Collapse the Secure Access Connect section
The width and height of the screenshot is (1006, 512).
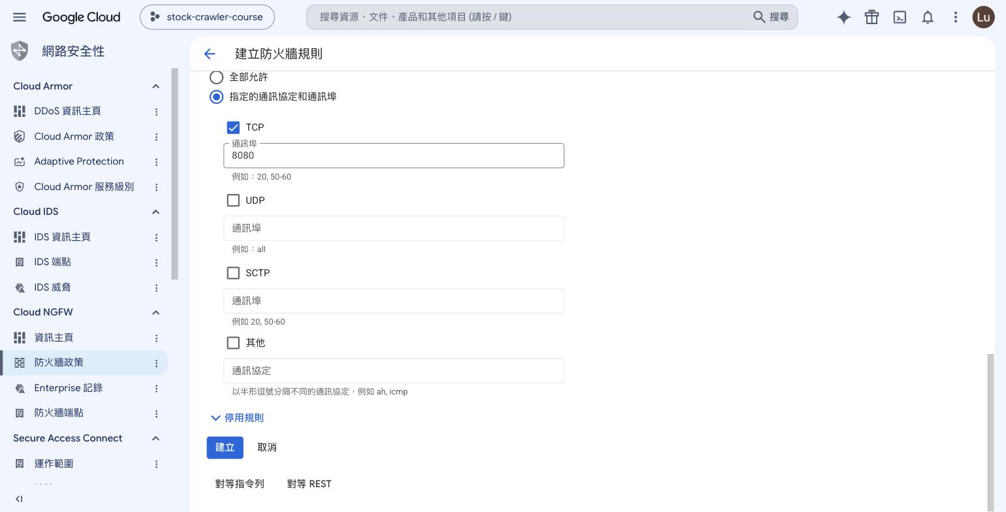tap(155, 438)
